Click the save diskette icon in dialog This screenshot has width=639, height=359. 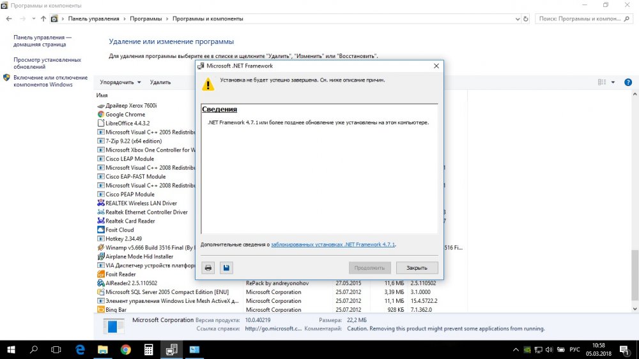point(226,268)
